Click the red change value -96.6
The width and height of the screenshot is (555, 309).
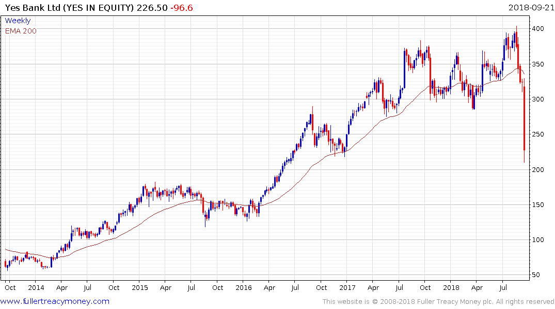click(x=182, y=8)
